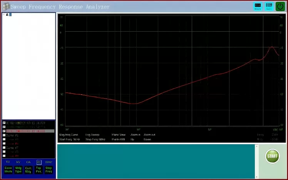Screen dimensions: 288x180
Task: Open the Curr. Wdg selector
Action: pyautogui.click(x=28, y=170)
